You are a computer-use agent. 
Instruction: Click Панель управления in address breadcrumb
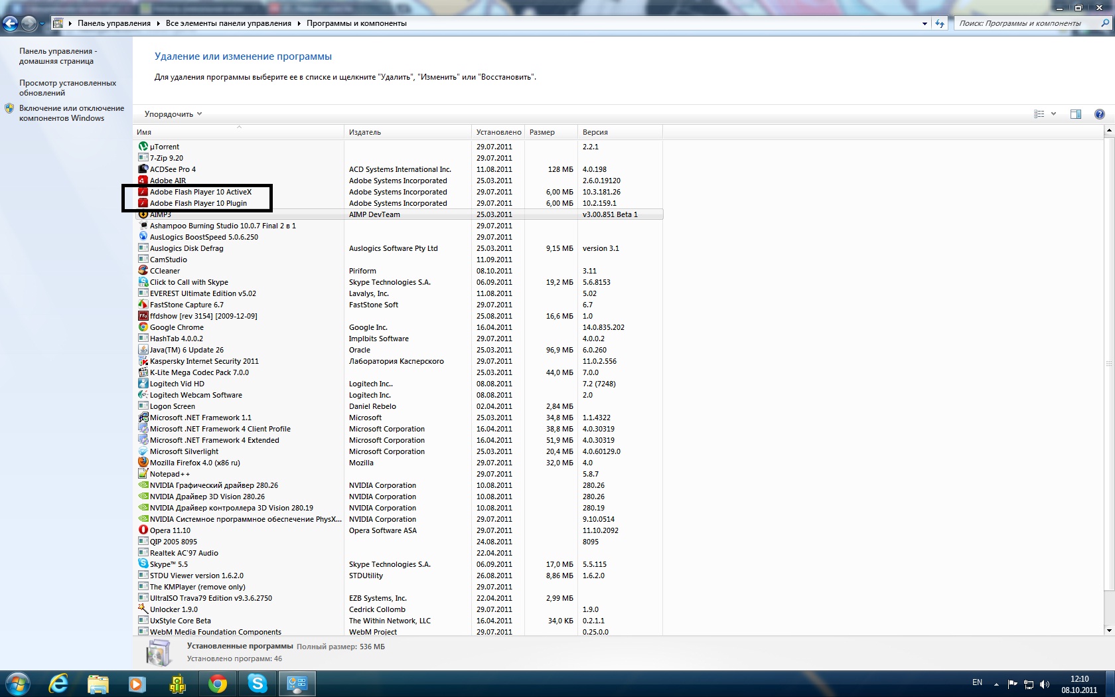pyautogui.click(x=114, y=23)
